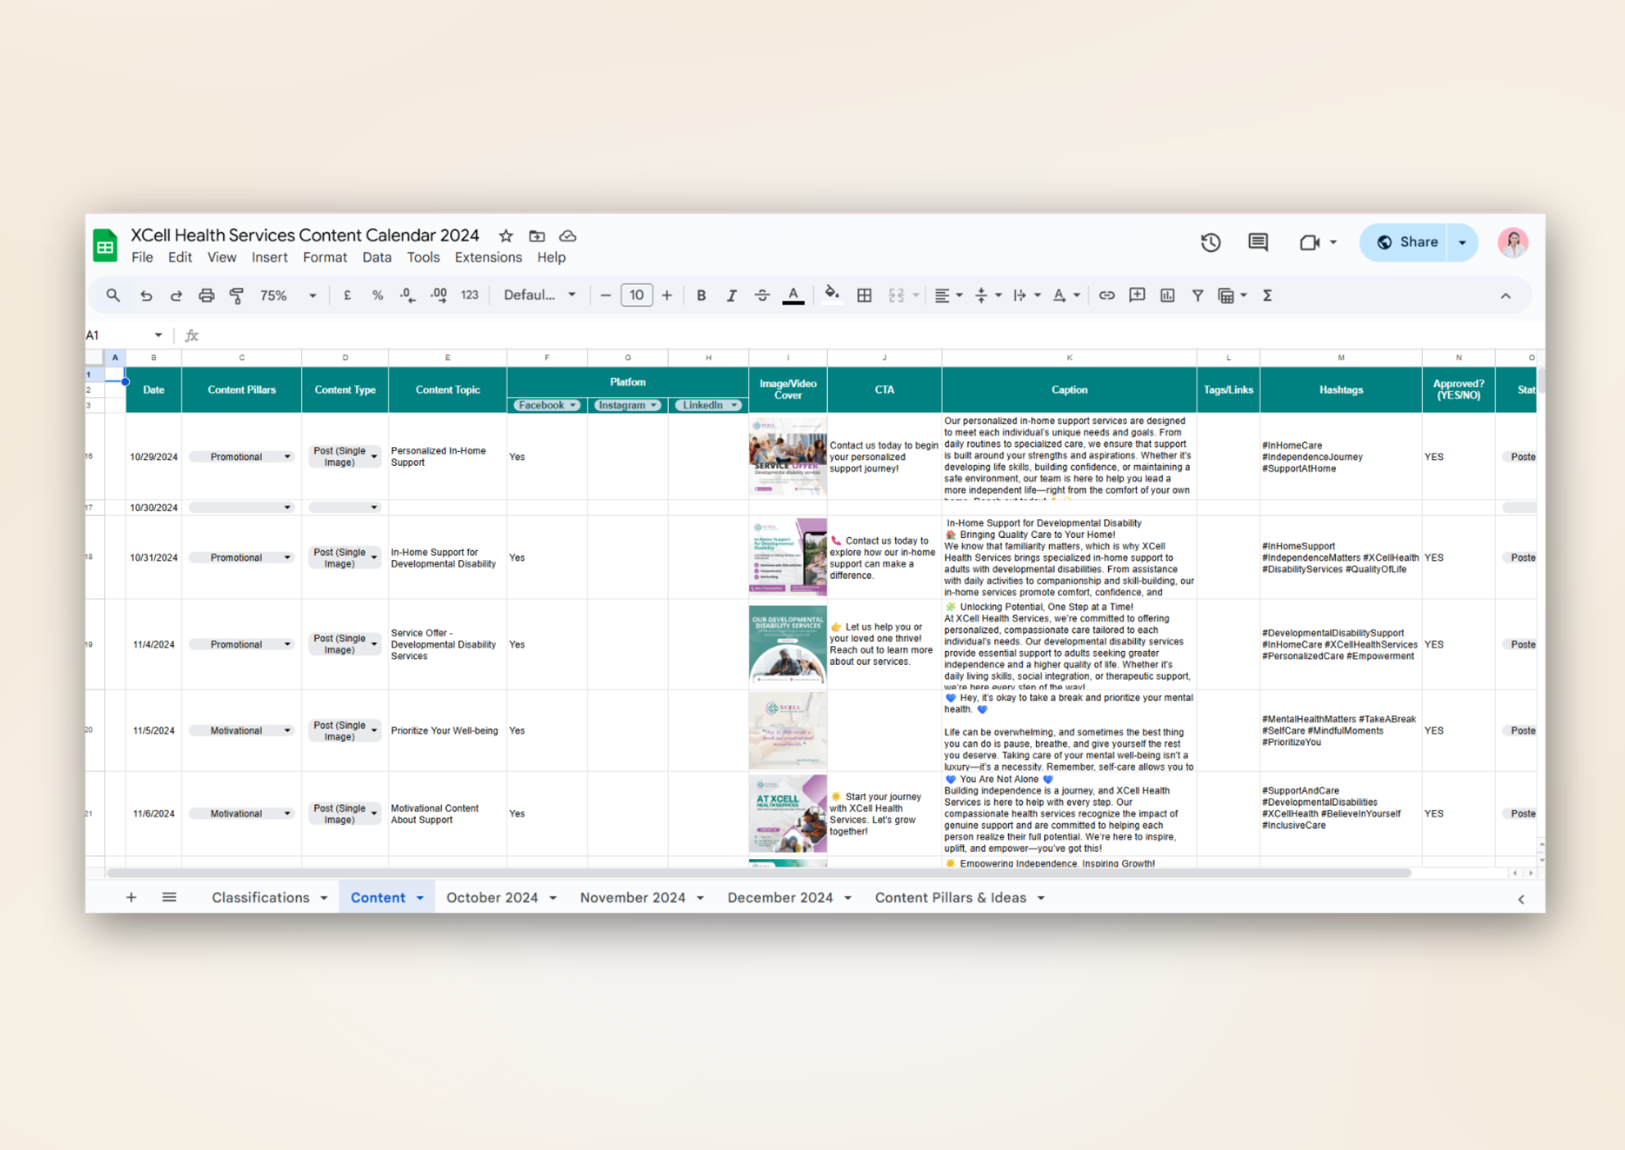Open the Extensions menu
Screen dimensions: 1625x1150
488,258
